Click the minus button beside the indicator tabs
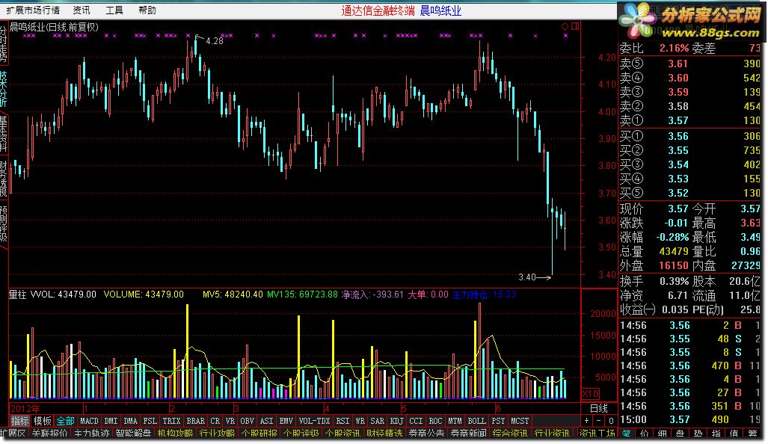Viewport: 768px width, 444px height. (x=598, y=421)
